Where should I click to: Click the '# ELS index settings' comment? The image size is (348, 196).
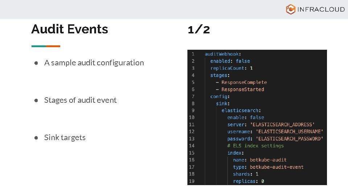tap(255, 146)
